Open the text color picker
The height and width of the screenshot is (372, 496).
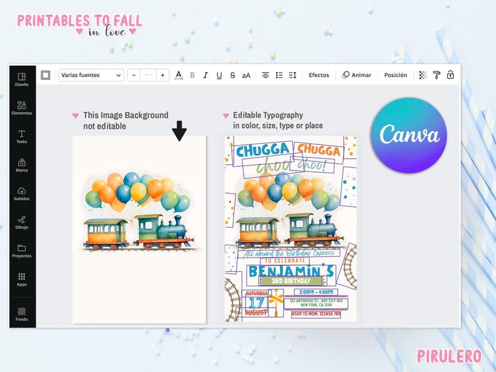pyautogui.click(x=179, y=75)
